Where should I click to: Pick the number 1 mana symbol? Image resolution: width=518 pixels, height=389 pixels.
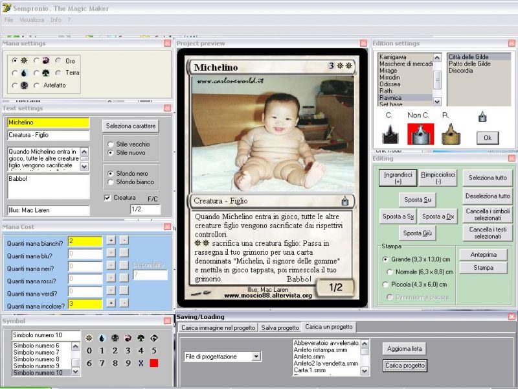[x=102, y=351]
